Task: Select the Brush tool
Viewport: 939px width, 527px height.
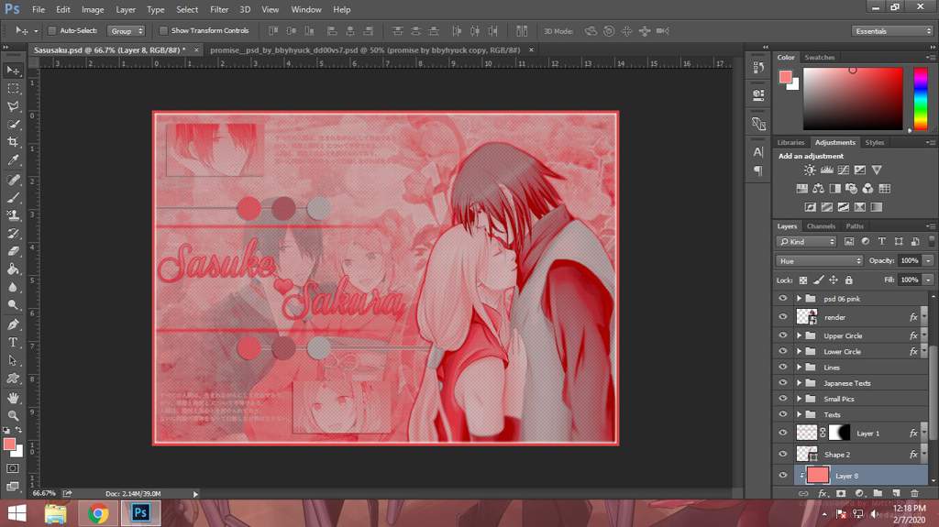Action: 13,198
